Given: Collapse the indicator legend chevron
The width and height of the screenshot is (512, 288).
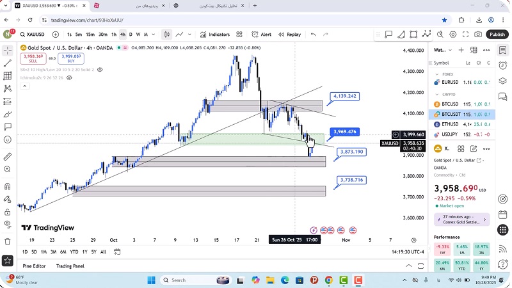Looking at the screenshot, I should (x=24, y=86).
